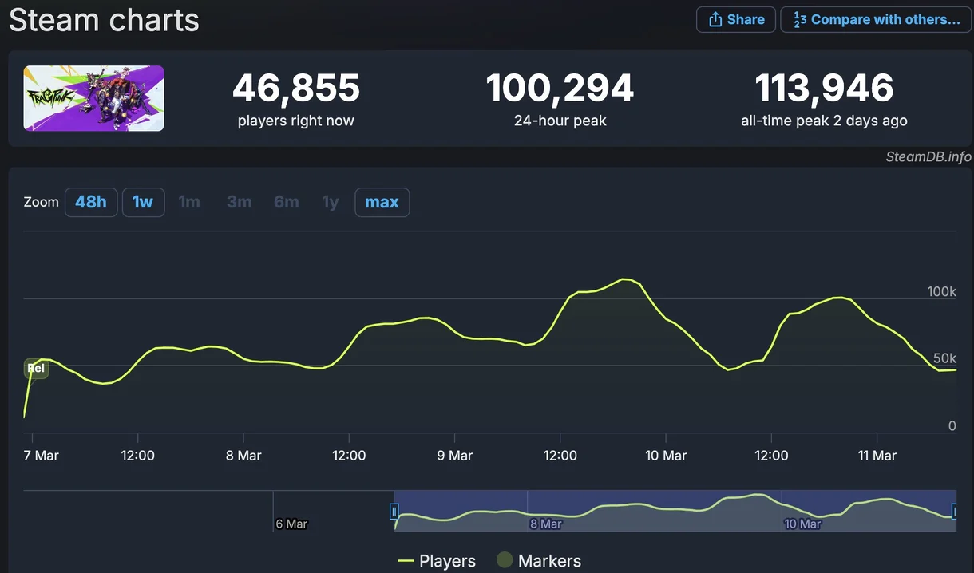Set zoom to 48h

click(91, 202)
